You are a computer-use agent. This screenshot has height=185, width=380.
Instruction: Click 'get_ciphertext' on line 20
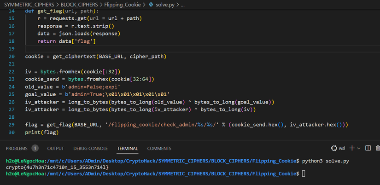(x=75, y=57)
